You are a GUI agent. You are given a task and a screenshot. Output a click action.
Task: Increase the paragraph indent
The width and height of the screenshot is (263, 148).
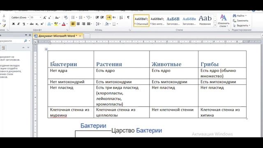[x=102, y=17]
